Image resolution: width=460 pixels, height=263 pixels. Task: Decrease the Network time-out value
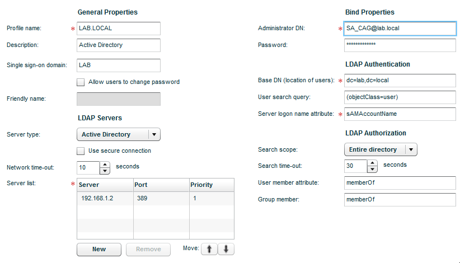click(105, 171)
